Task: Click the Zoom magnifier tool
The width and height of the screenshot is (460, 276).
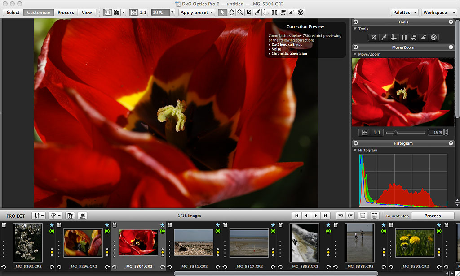Action: 240,13
